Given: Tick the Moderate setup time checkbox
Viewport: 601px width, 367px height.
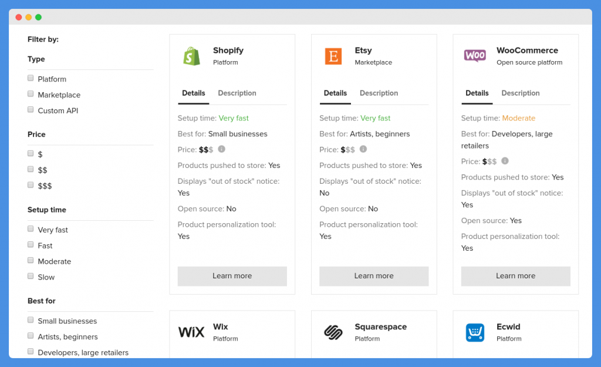Looking at the screenshot, I should tap(31, 260).
